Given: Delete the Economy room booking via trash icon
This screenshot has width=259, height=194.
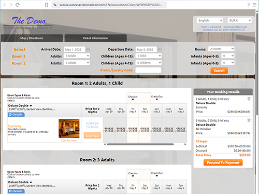Looking at the screenshot, I should tap(249, 99).
